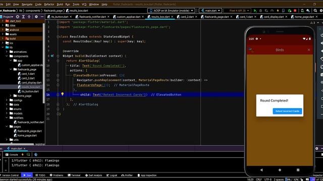This screenshot has height=181, width=323.
Task: Open the Build menu
Action: (x=60, y=5)
